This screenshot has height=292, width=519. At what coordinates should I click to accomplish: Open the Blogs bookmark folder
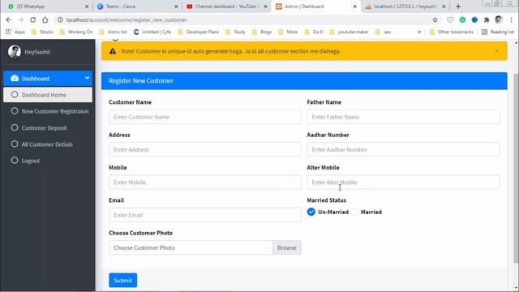pyautogui.click(x=262, y=32)
